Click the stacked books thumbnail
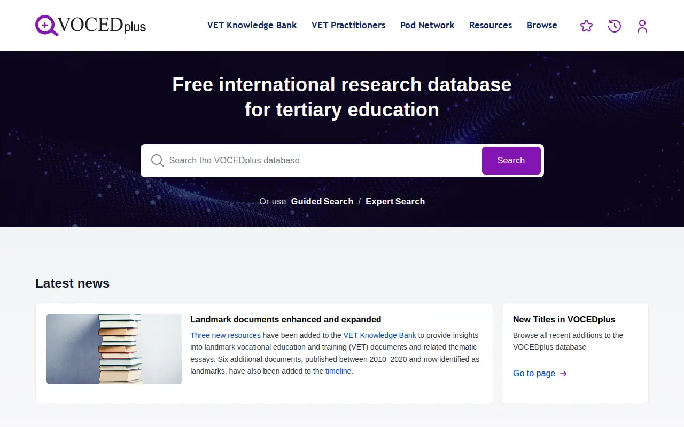This screenshot has width=684, height=427. coord(114,349)
